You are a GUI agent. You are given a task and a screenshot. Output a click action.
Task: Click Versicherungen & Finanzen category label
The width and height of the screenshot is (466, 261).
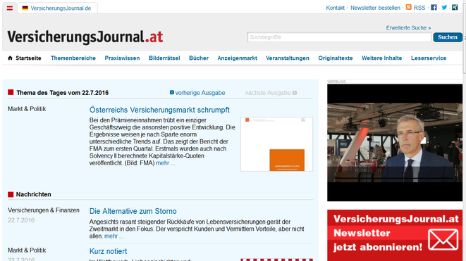44,210
